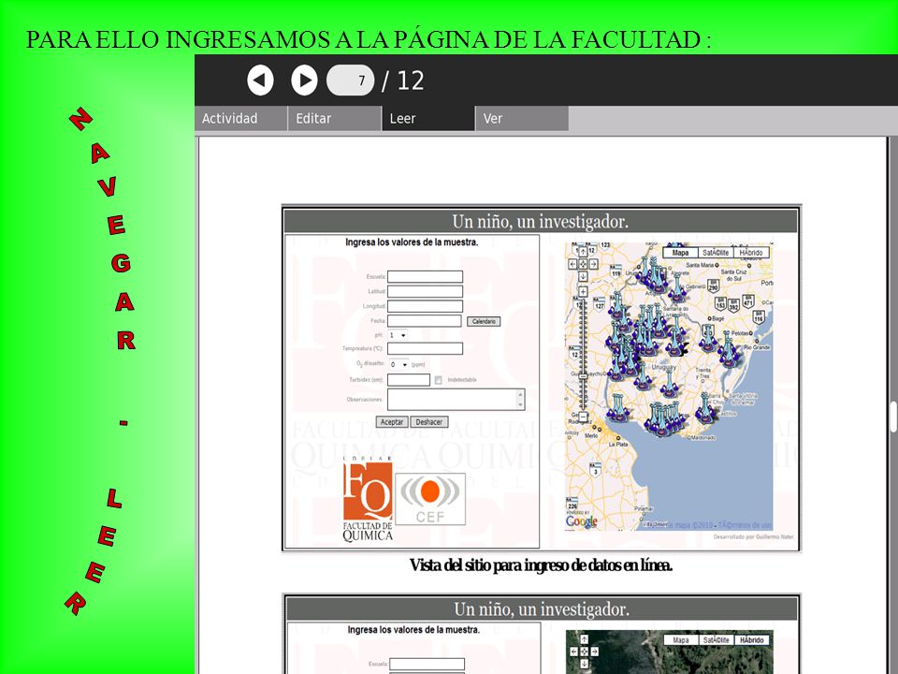
Task: Open the pH dropdown showing 1
Action: (398, 335)
